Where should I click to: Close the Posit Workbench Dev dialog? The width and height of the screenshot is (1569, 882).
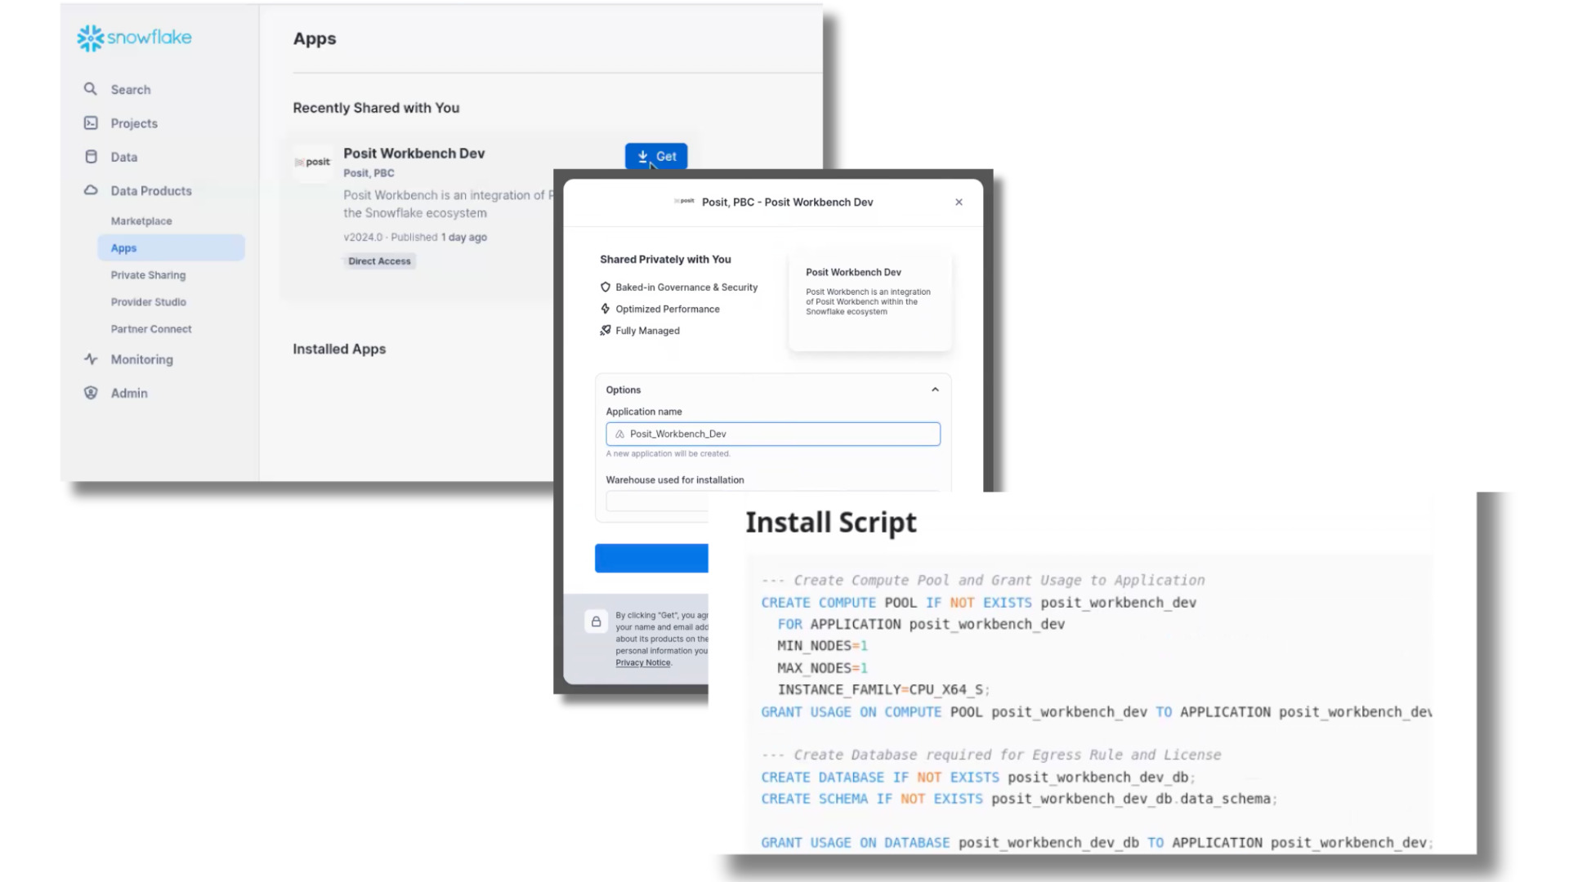(x=959, y=202)
